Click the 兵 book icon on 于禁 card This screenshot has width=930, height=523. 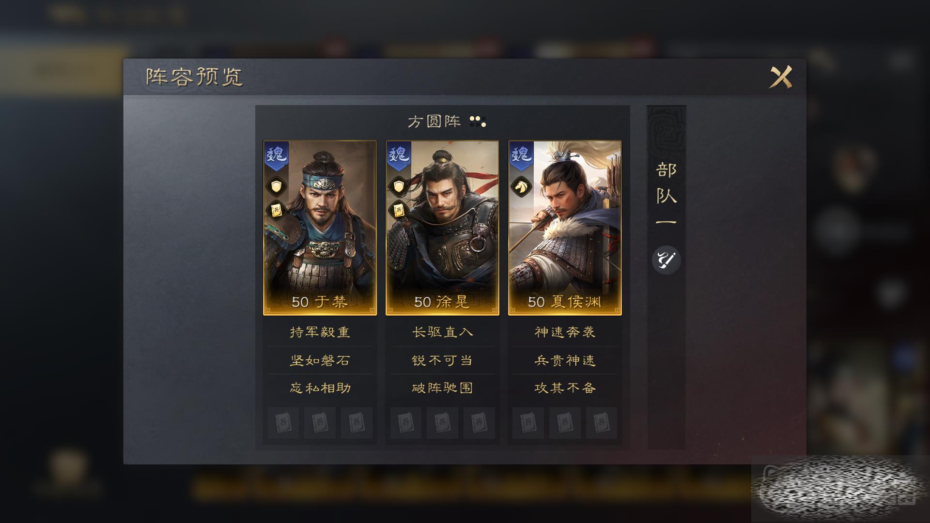pyautogui.click(x=276, y=210)
